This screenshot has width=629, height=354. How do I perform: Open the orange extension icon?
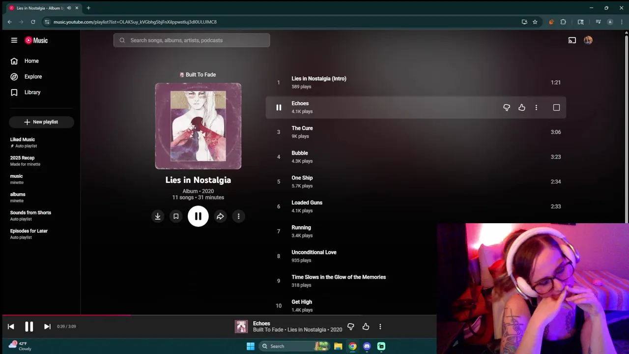coord(551,22)
